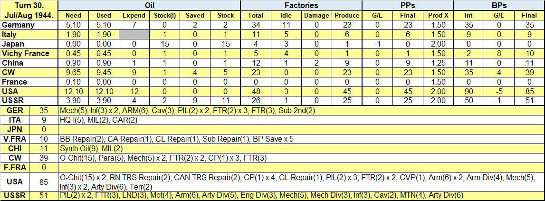
Task: Select the CW build list row
Action: tap(301, 158)
